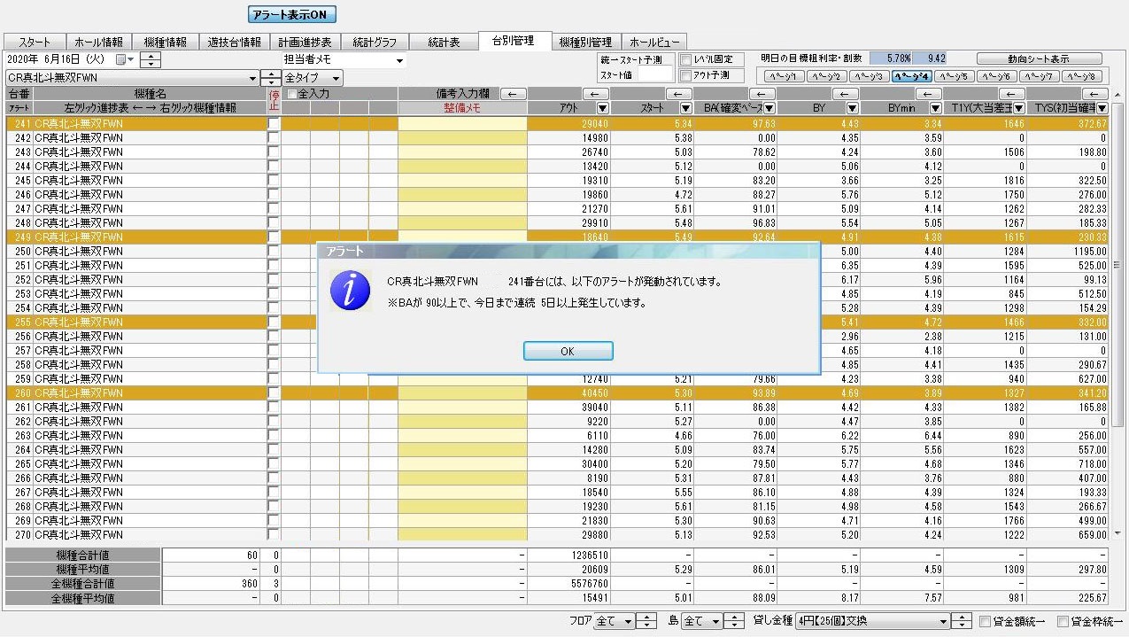Open the calendar picker beside the date
The width and height of the screenshot is (1129, 637).
123,59
